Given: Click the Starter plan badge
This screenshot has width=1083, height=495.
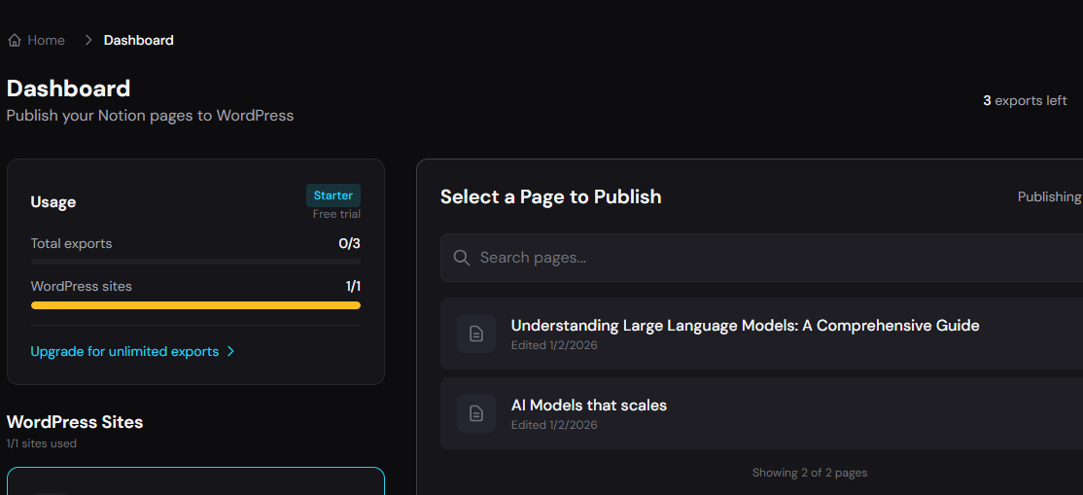Looking at the screenshot, I should coord(332,195).
